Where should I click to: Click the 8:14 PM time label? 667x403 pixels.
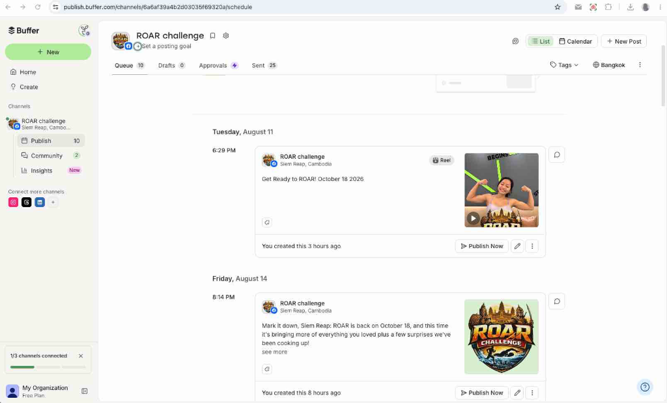(223, 297)
